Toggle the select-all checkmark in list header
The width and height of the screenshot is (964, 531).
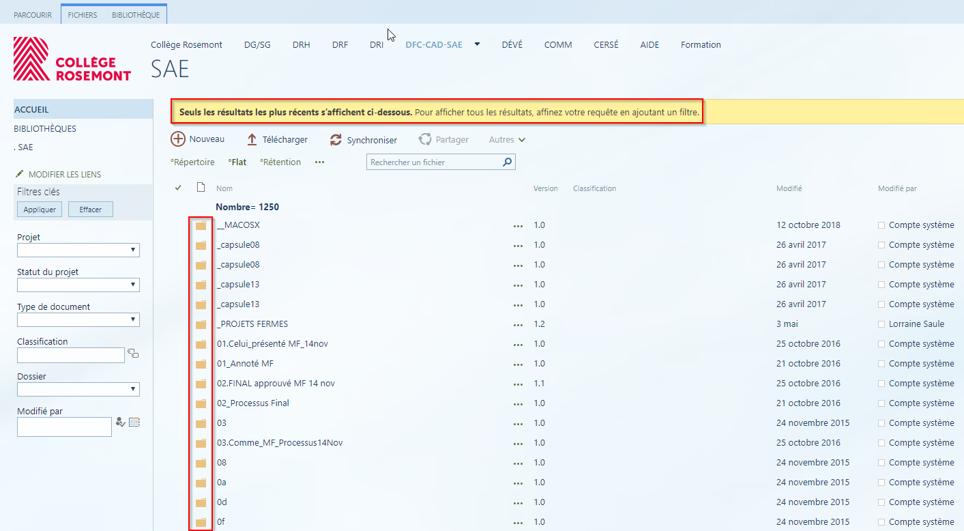point(179,188)
